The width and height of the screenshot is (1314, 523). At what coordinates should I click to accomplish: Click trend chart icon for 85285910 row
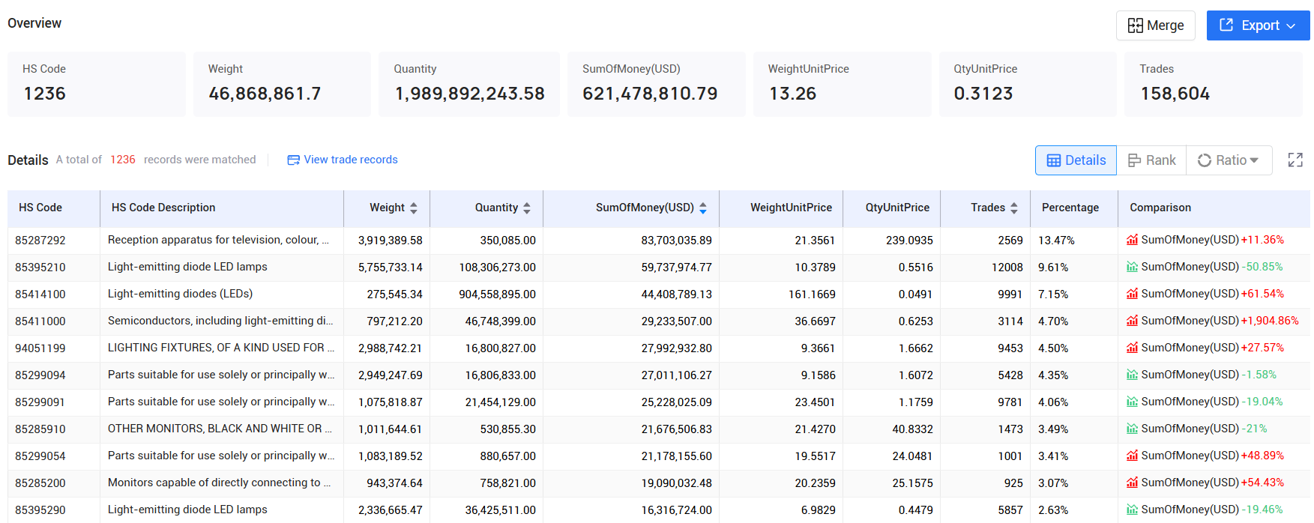pos(1132,429)
